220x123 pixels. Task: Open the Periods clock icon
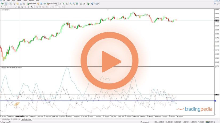pos(92,4)
